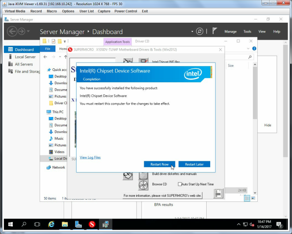The image size is (292, 234).
Task: Open the Record menu
Action: point(36,11)
